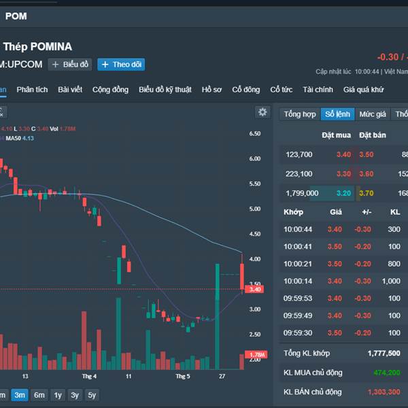Screen dimensions: 408x408
Task: Click the Biểu đồ add-chart button
Action: click(70, 65)
